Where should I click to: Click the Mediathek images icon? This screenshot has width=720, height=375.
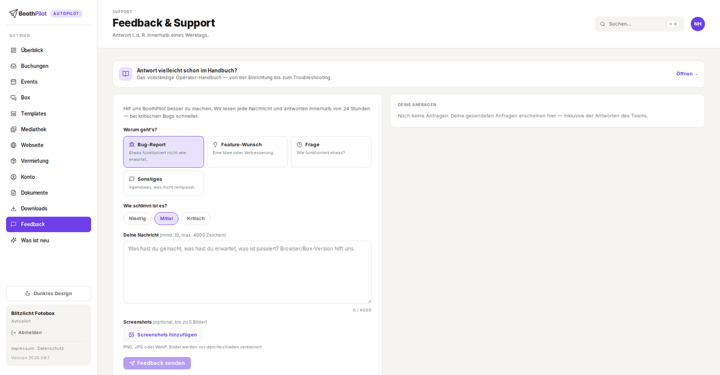[x=14, y=129]
